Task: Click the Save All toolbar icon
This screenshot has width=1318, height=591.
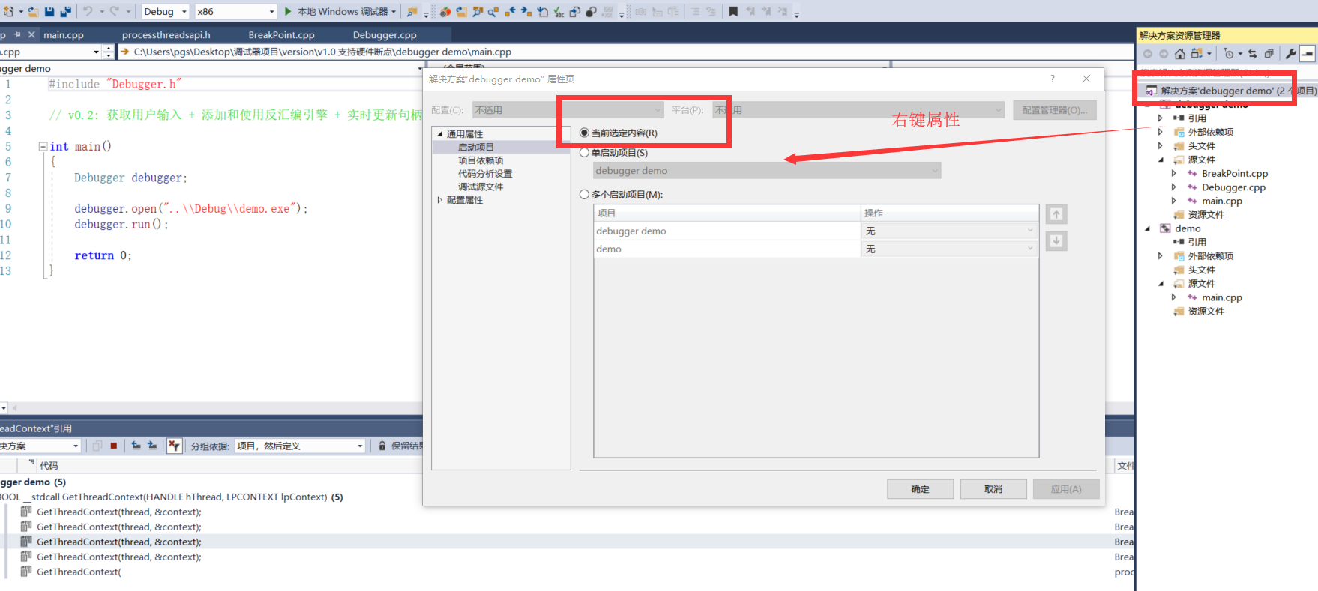Action: (66, 11)
